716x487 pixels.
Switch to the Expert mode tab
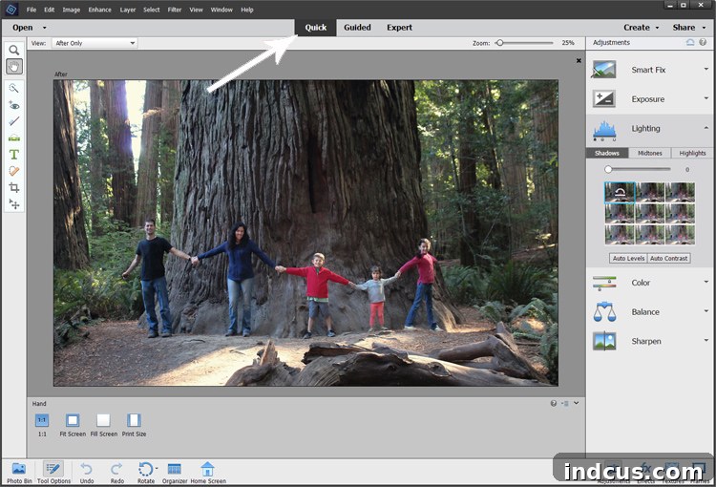(x=400, y=28)
